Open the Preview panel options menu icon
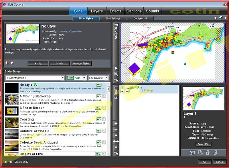The image size is (229, 168). pyautogui.click(x=116, y=80)
